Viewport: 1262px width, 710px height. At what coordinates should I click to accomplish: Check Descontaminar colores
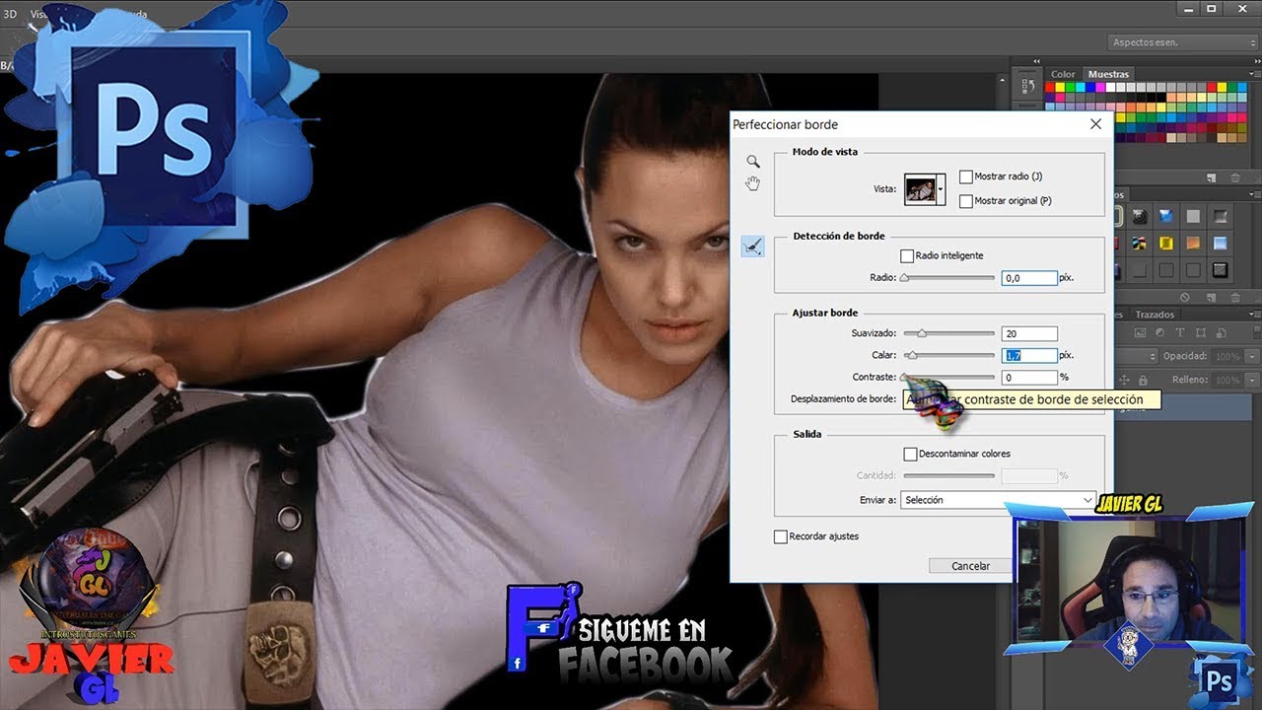[910, 455]
